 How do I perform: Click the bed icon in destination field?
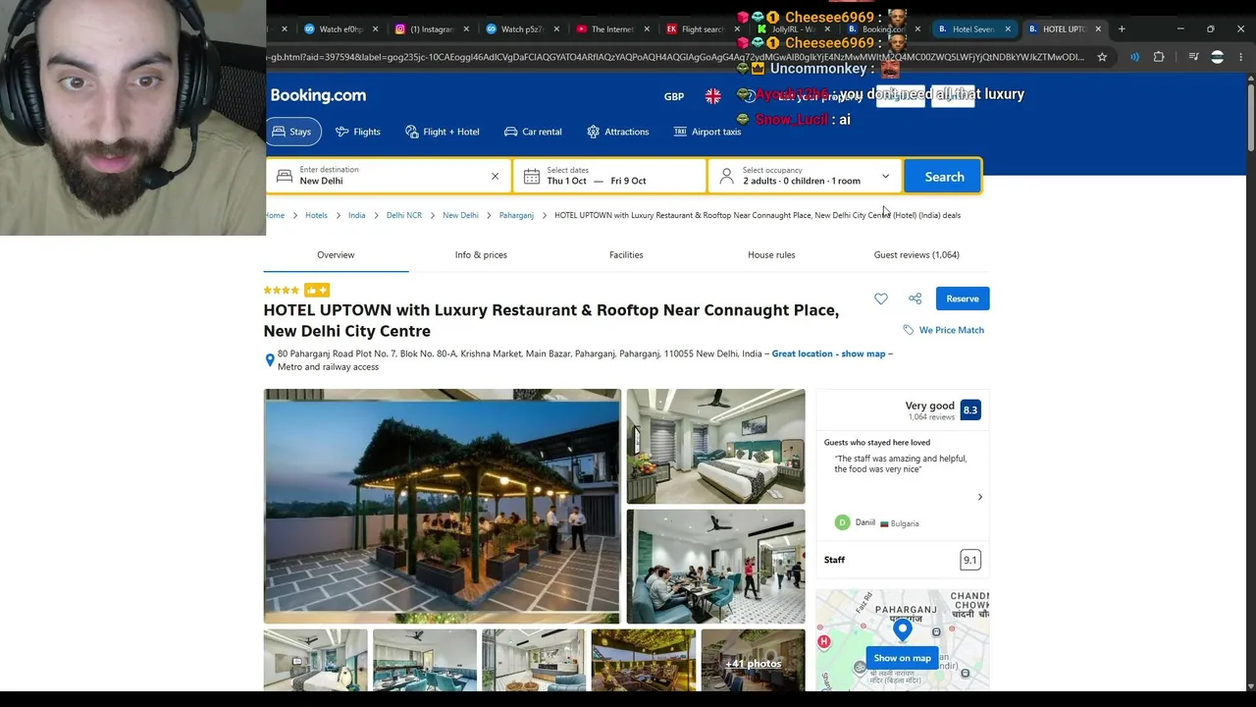[285, 177]
